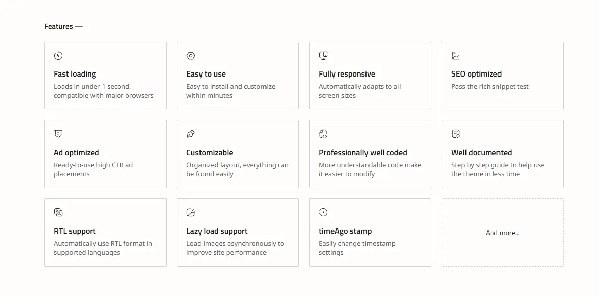This screenshot has height=297, width=599.
Task: Click the Easy to use hexagon icon
Action: pos(191,56)
